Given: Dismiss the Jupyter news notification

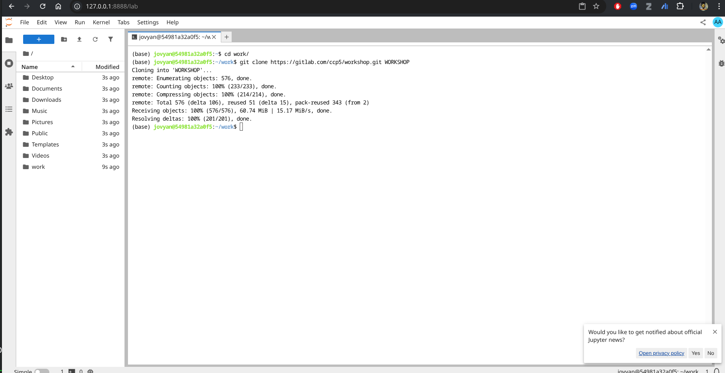Looking at the screenshot, I should tap(715, 332).
